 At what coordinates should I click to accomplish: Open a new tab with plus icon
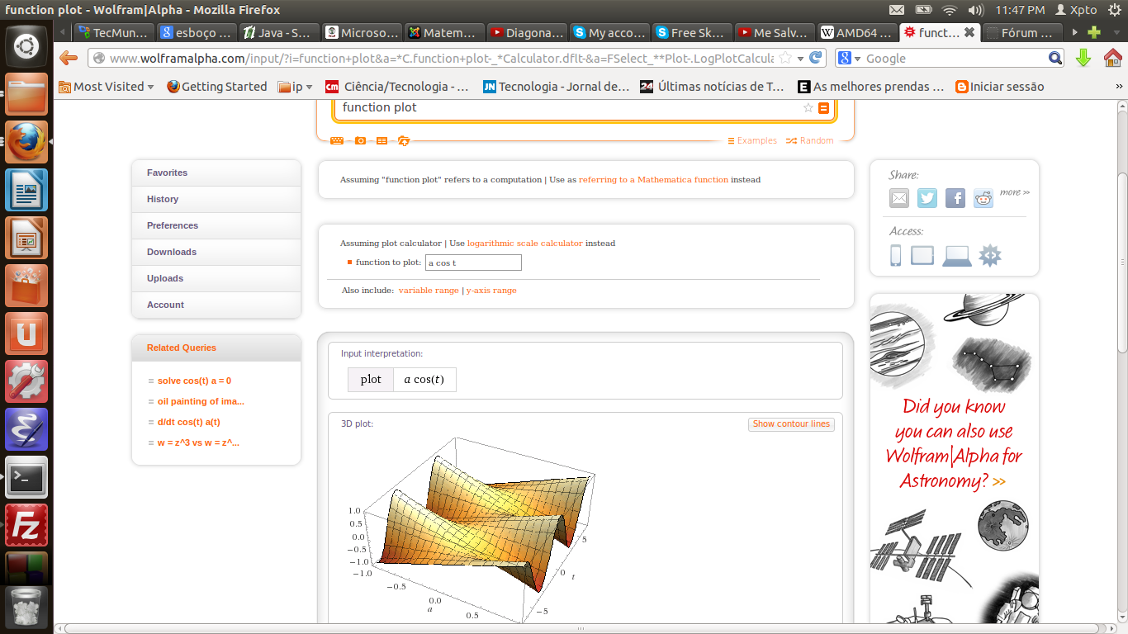click(1094, 33)
